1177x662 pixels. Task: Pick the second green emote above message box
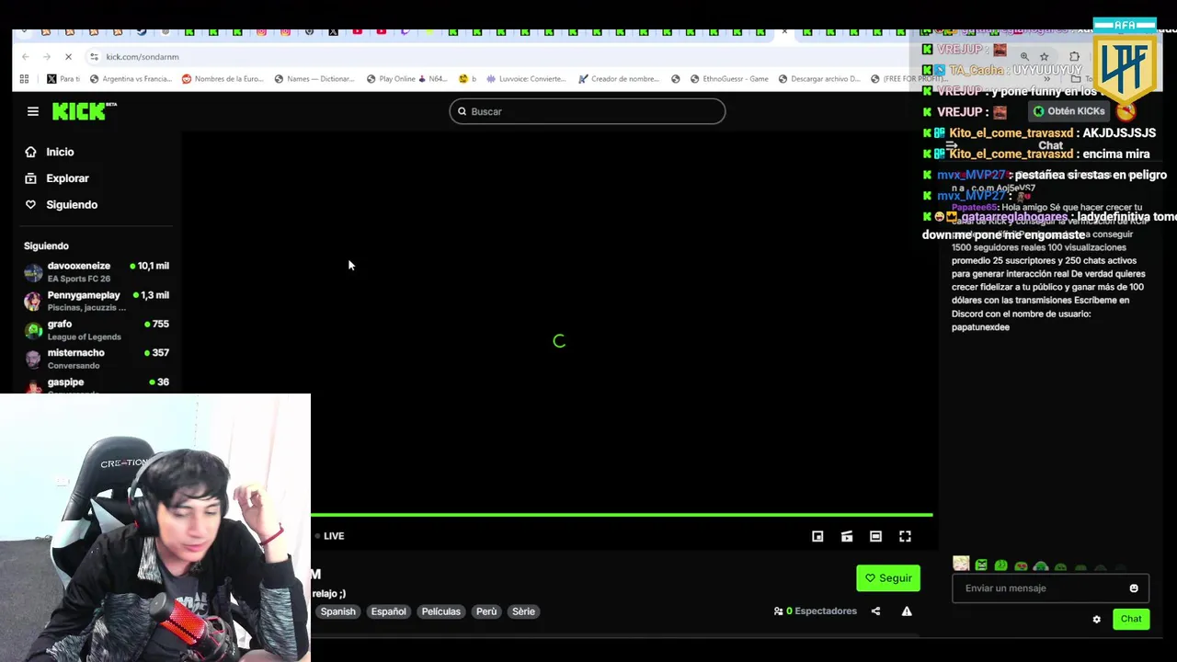click(981, 565)
